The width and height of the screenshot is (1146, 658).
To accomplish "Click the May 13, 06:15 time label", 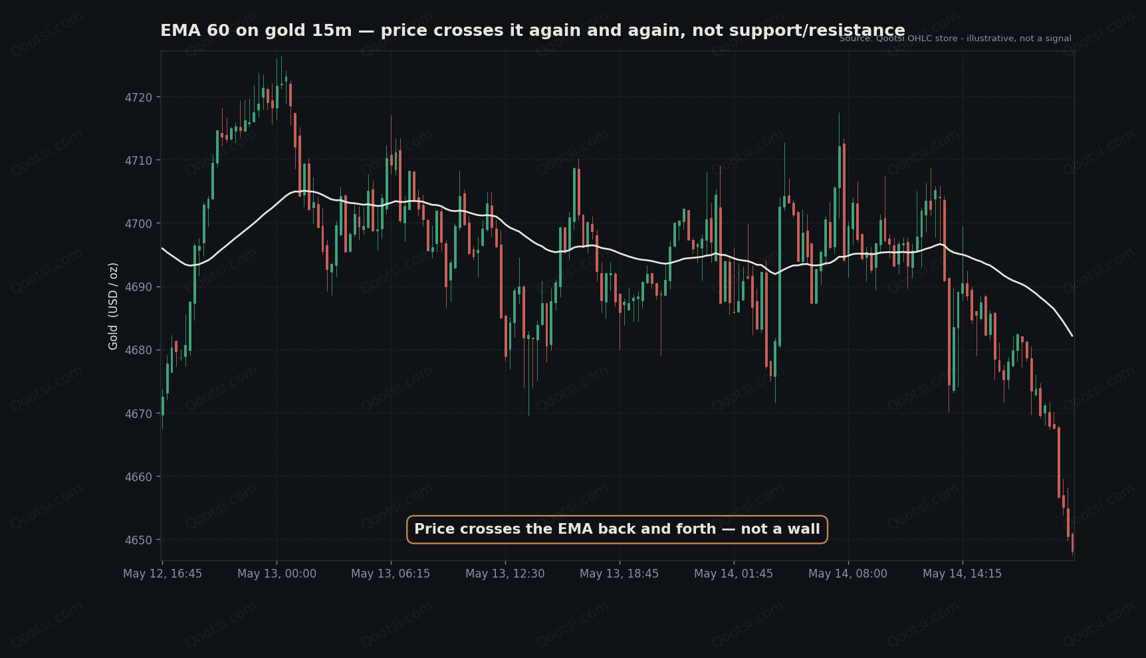I will click(x=391, y=574).
